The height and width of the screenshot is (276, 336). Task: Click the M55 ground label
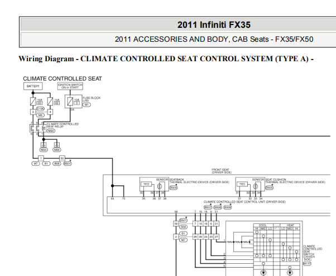tap(44, 150)
